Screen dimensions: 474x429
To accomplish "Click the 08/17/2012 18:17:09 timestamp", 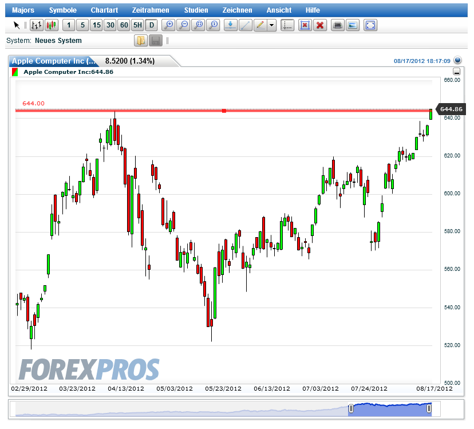I will pyautogui.click(x=422, y=61).
